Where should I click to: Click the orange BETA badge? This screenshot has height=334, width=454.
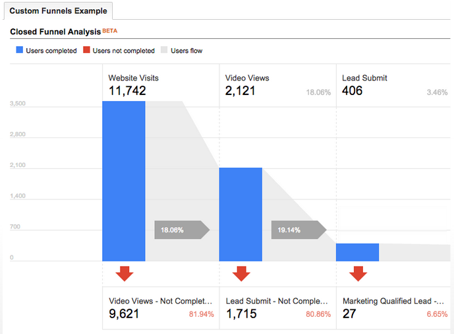[110, 30]
